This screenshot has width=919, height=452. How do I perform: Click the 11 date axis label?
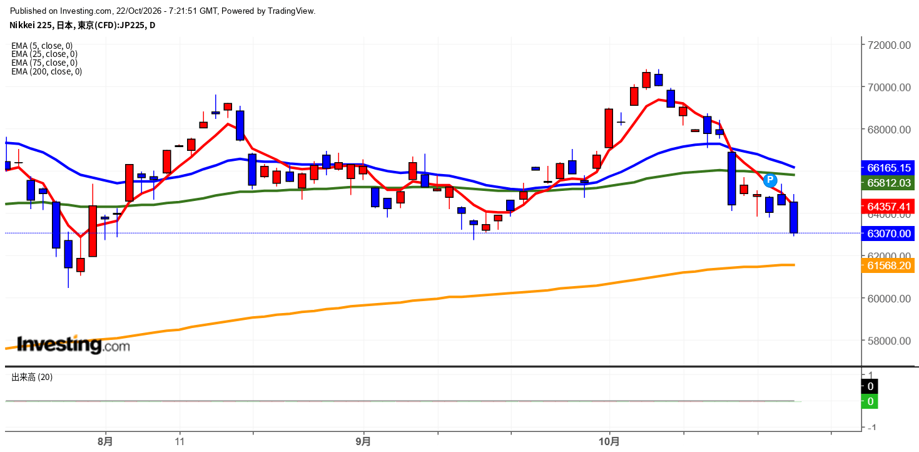point(180,441)
